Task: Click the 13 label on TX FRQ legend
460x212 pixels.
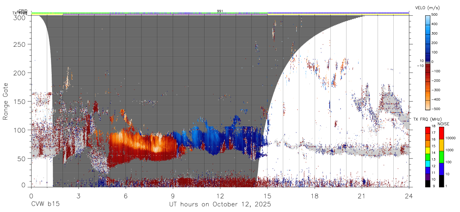Action: pos(434,160)
